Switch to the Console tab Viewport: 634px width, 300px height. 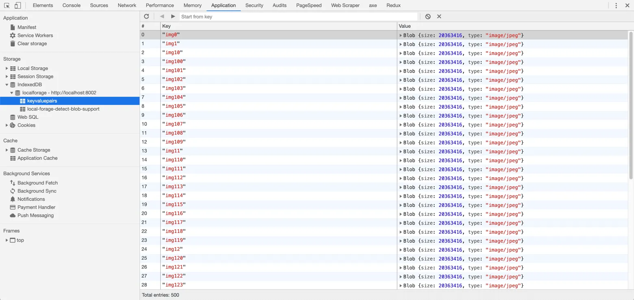[x=72, y=6]
